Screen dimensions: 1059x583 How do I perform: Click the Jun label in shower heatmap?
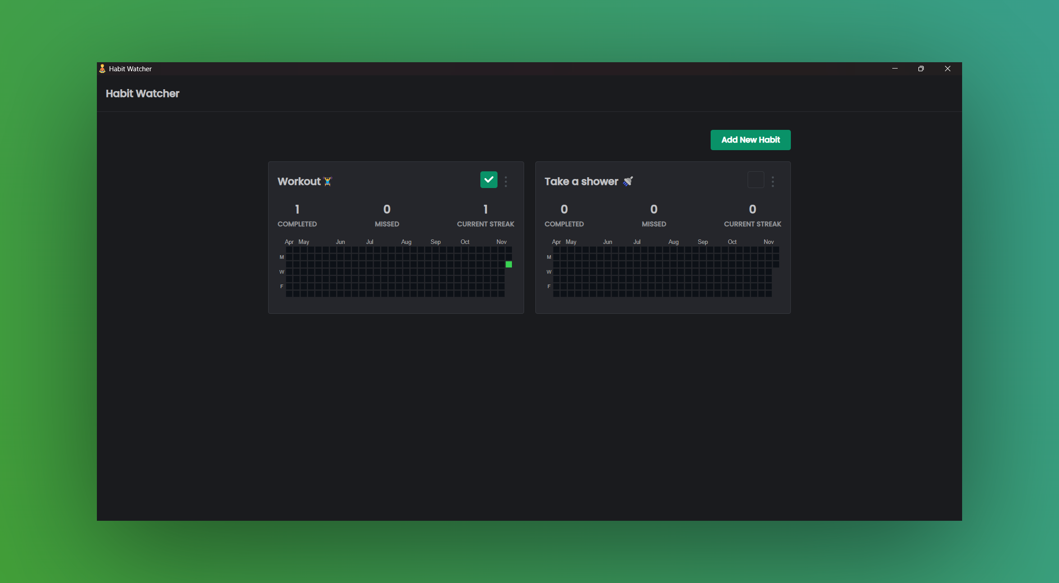point(607,242)
